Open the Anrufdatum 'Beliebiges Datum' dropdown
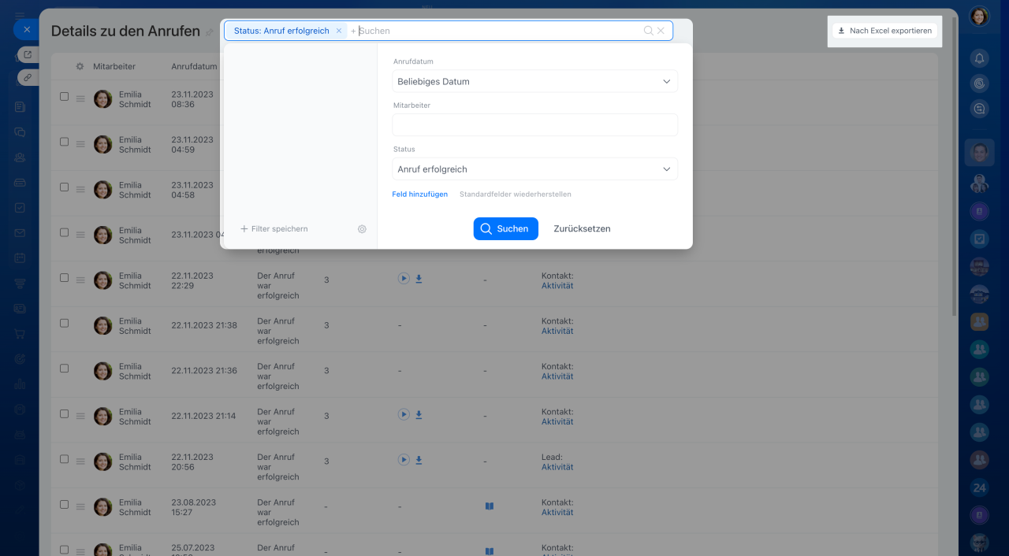The height and width of the screenshot is (556, 1009). [x=534, y=81]
